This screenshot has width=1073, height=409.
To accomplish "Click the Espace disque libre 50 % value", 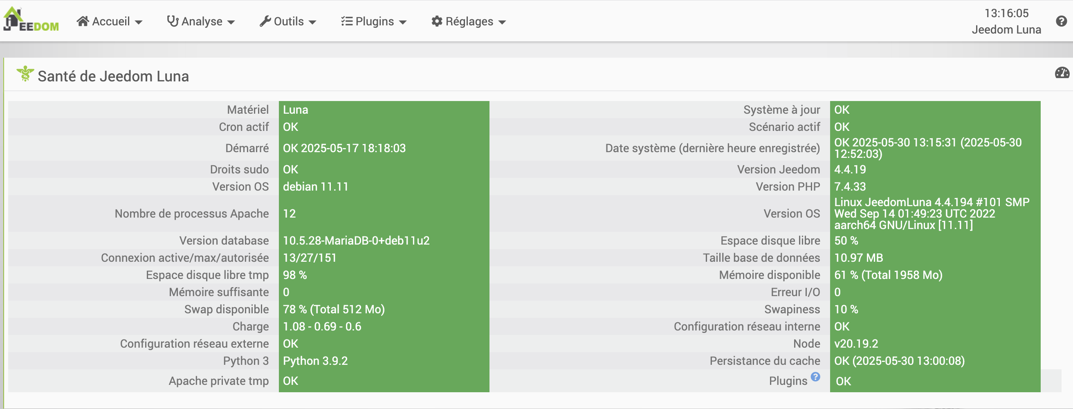I will (x=846, y=241).
